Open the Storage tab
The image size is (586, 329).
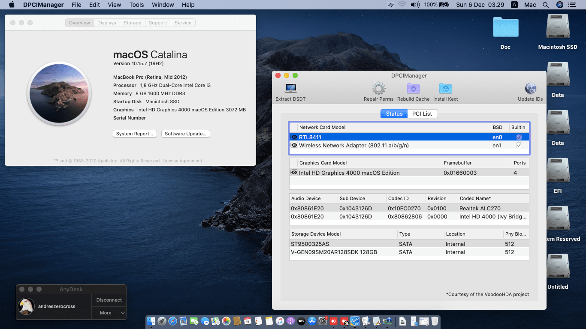132,23
